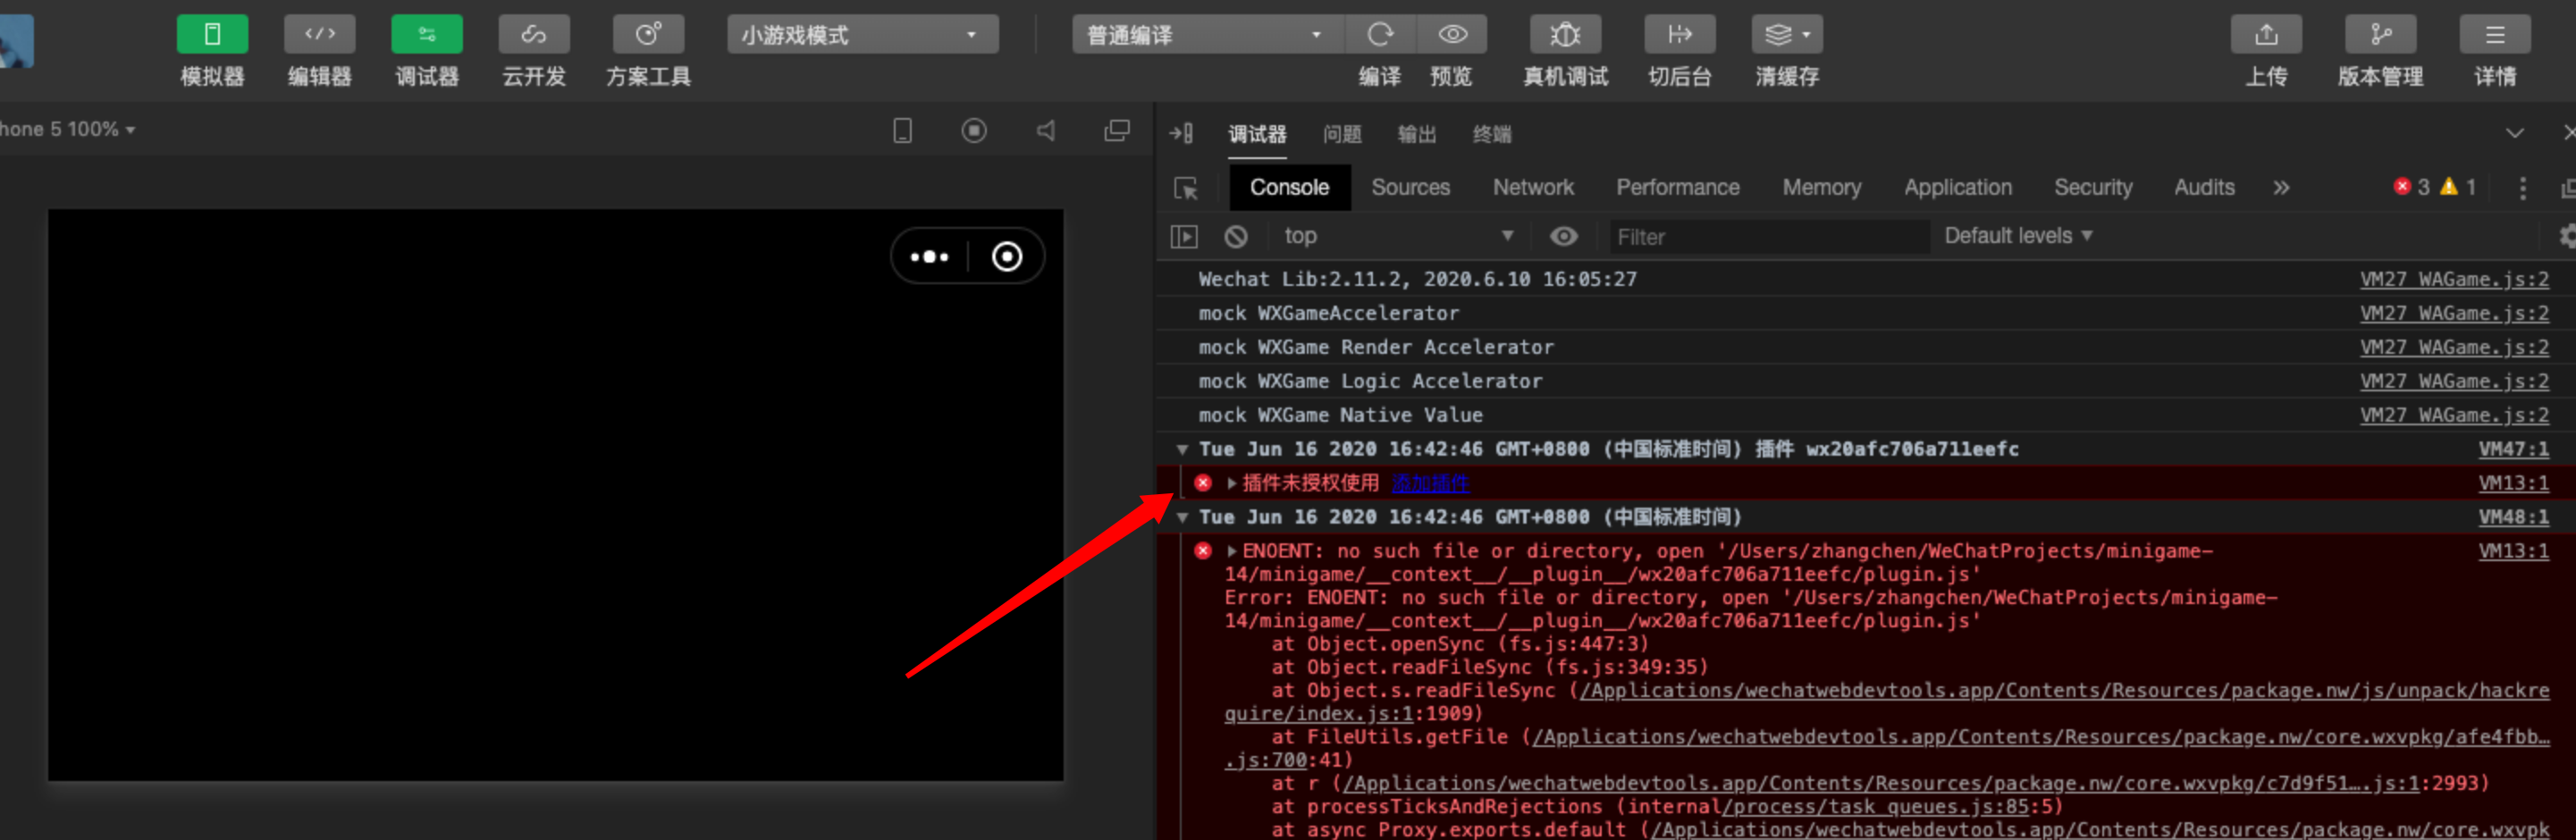Open the VM47:1 source link
The height and width of the screenshot is (840, 2576).
[2513, 450]
